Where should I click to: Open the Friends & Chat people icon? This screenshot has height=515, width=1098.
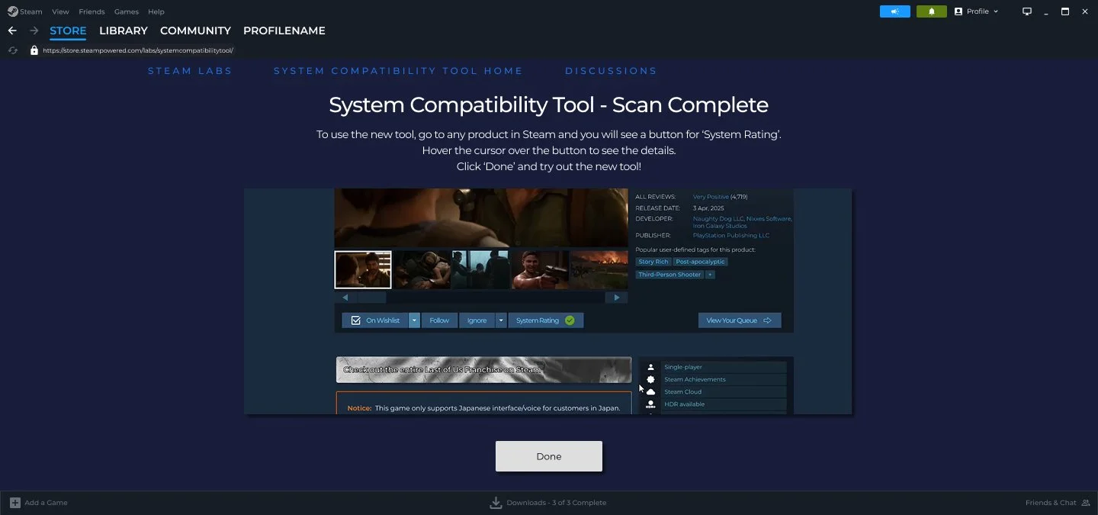point(1086,503)
